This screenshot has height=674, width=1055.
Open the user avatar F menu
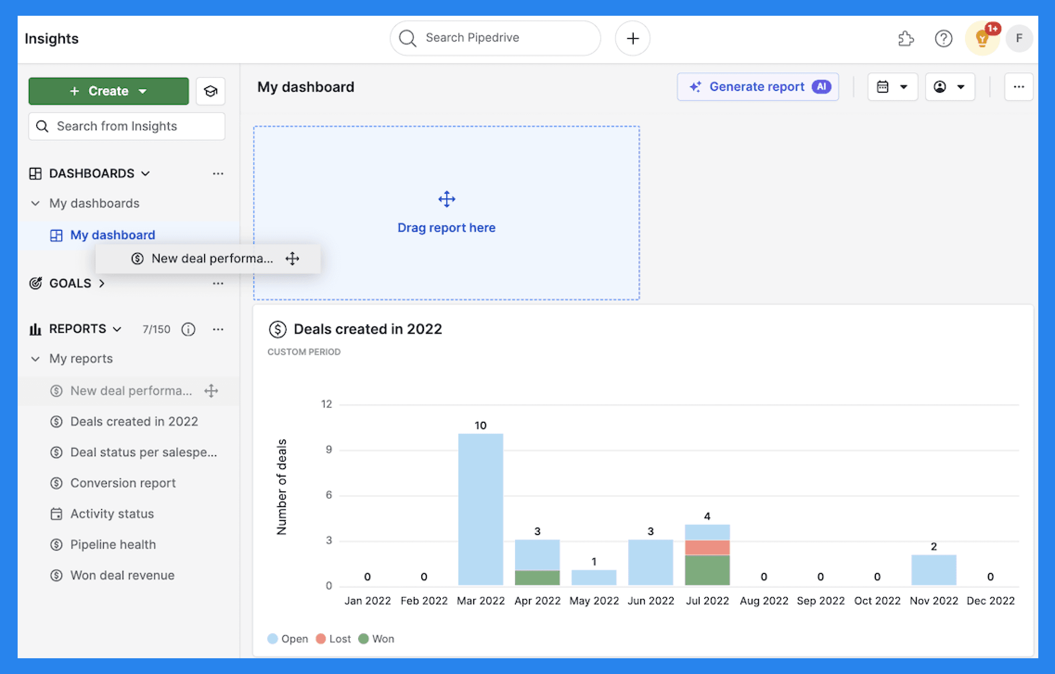click(1019, 38)
